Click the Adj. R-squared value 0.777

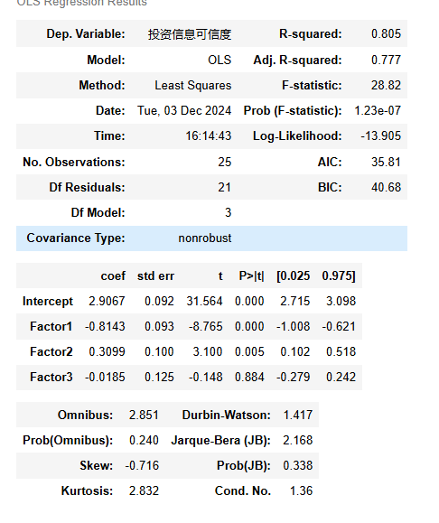(x=386, y=60)
